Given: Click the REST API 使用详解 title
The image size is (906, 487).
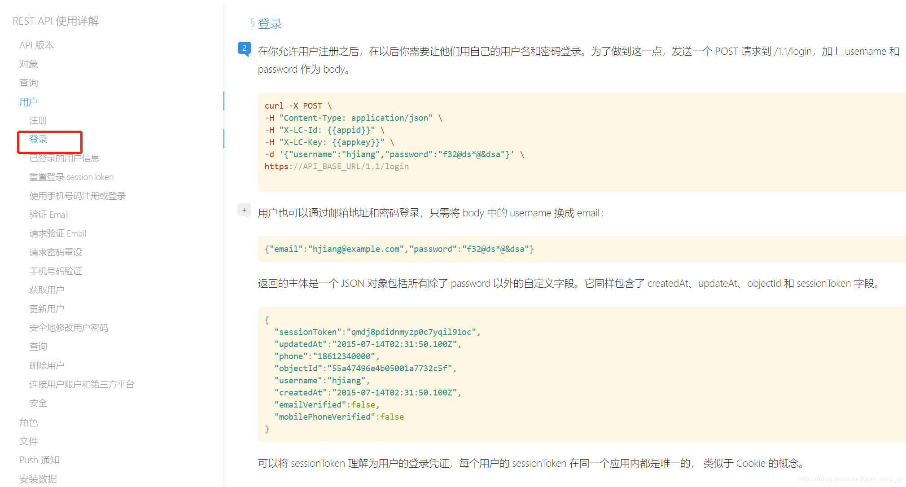Looking at the screenshot, I should pyautogui.click(x=56, y=21).
